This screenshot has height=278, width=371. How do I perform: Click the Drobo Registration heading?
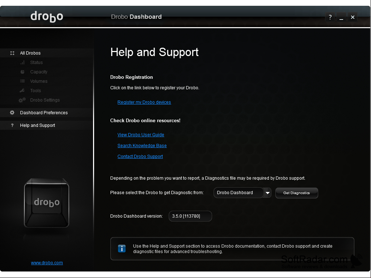tap(131, 77)
